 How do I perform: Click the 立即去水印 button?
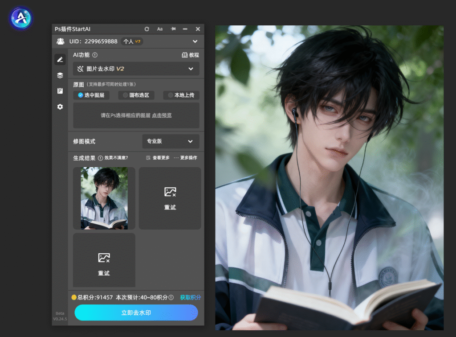(x=136, y=313)
